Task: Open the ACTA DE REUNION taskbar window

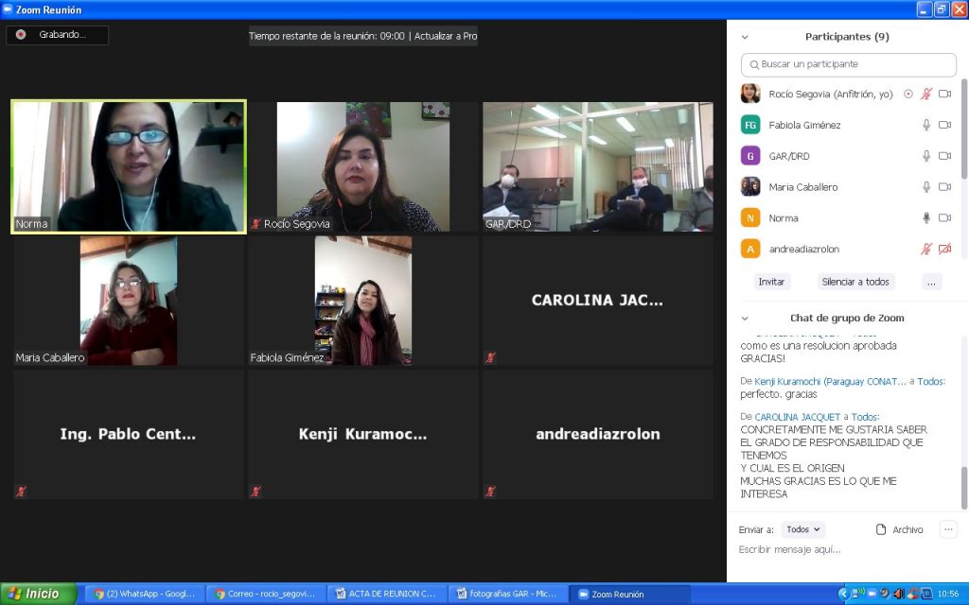Action: click(x=388, y=594)
